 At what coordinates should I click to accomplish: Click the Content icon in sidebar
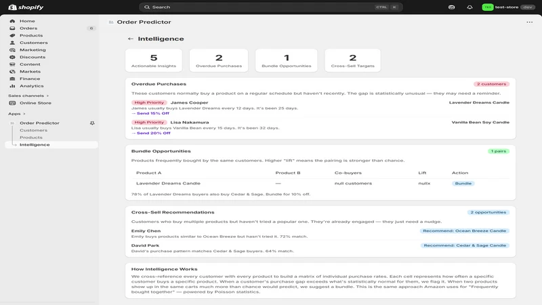[12, 64]
